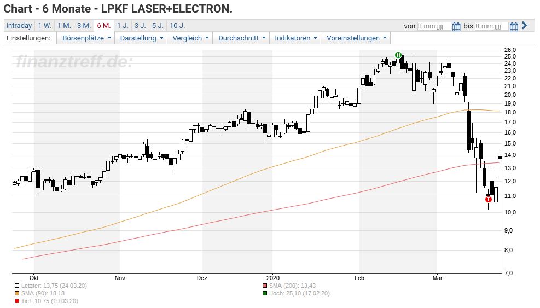Open the 'bis' date calendar picker

pyautogui.click(x=514, y=26)
